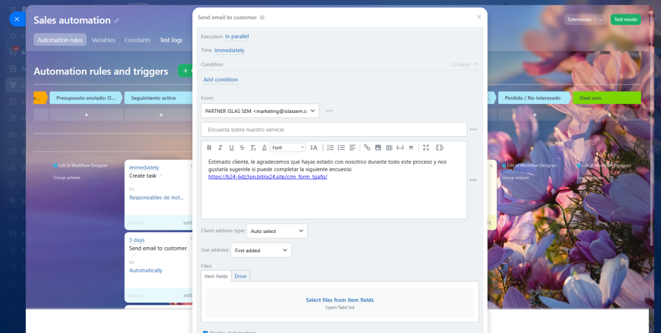The width and height of the screenshot is (661, 333).
Task: Expand the editor to fullscreen mode
Action: click(426, 148)
